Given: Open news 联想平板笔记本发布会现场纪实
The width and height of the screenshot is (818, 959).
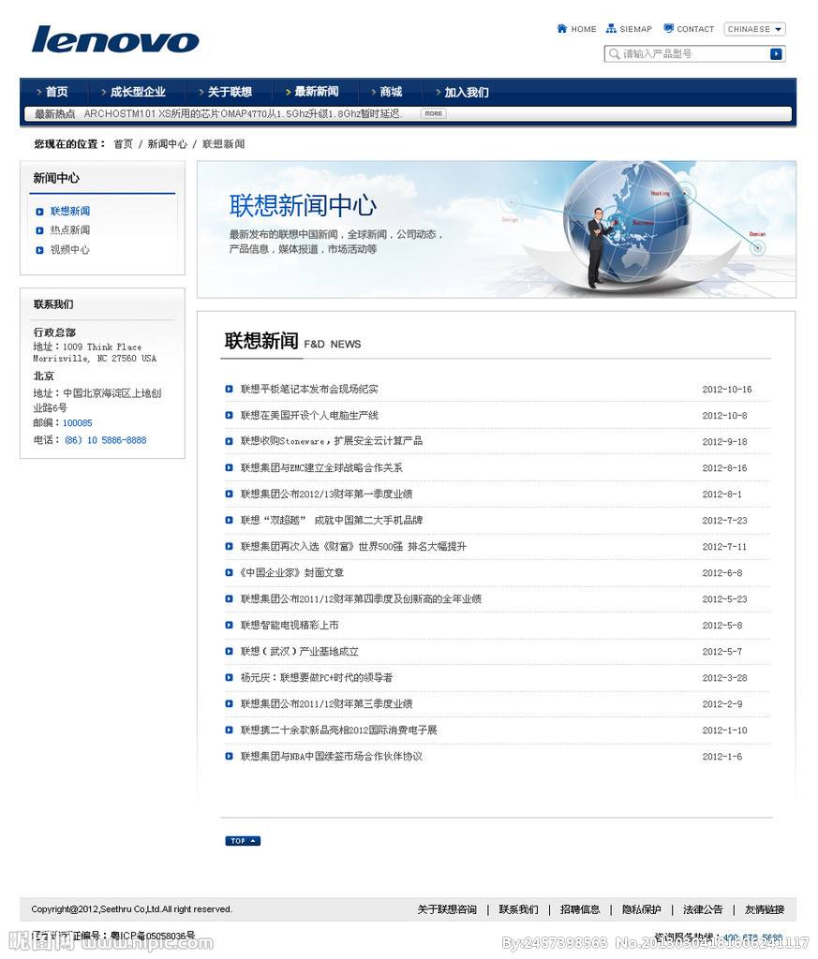Looking at the screenshot, I should tap(309, 389).
